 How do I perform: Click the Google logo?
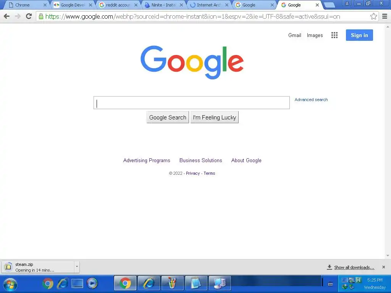(x=192, y=62)
